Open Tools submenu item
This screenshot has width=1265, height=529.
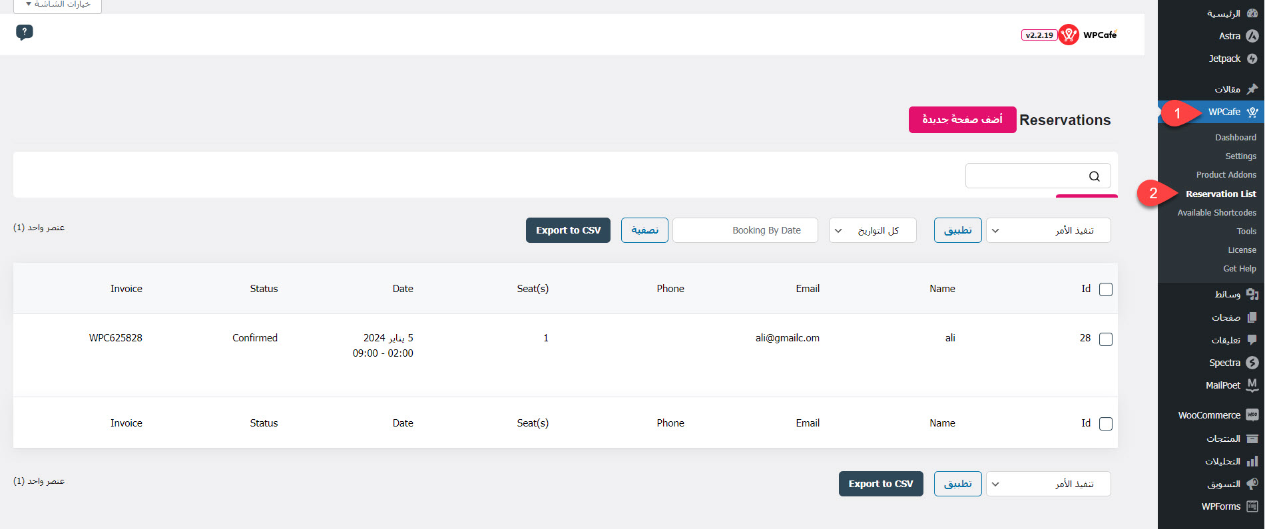1246,232
